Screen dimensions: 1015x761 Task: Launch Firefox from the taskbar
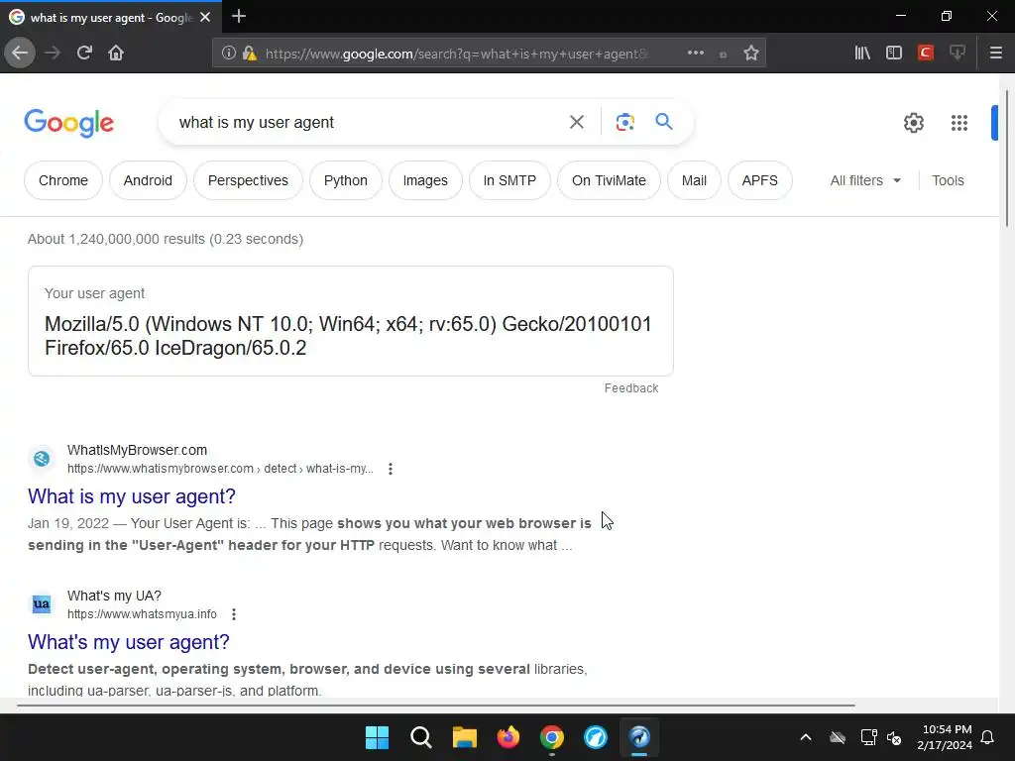pyautogui.click(x=508, y=737)
